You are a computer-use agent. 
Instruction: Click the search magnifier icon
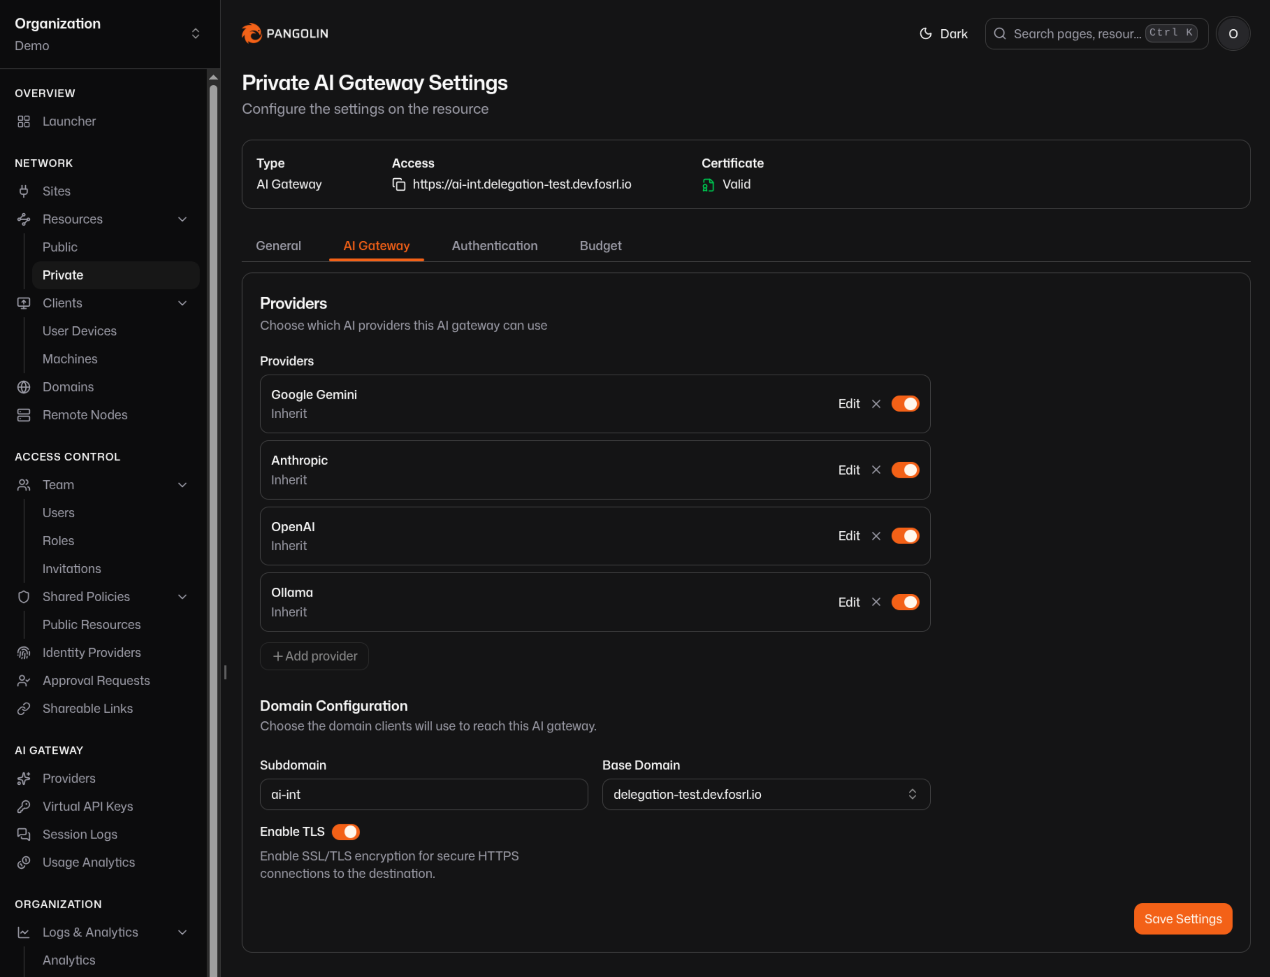coord(1000,34)
